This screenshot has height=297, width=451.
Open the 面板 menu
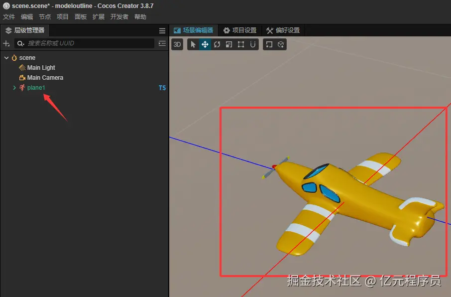(81, 17)
